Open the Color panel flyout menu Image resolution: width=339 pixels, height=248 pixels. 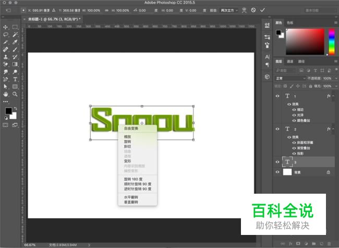click(x=336, y=22)
